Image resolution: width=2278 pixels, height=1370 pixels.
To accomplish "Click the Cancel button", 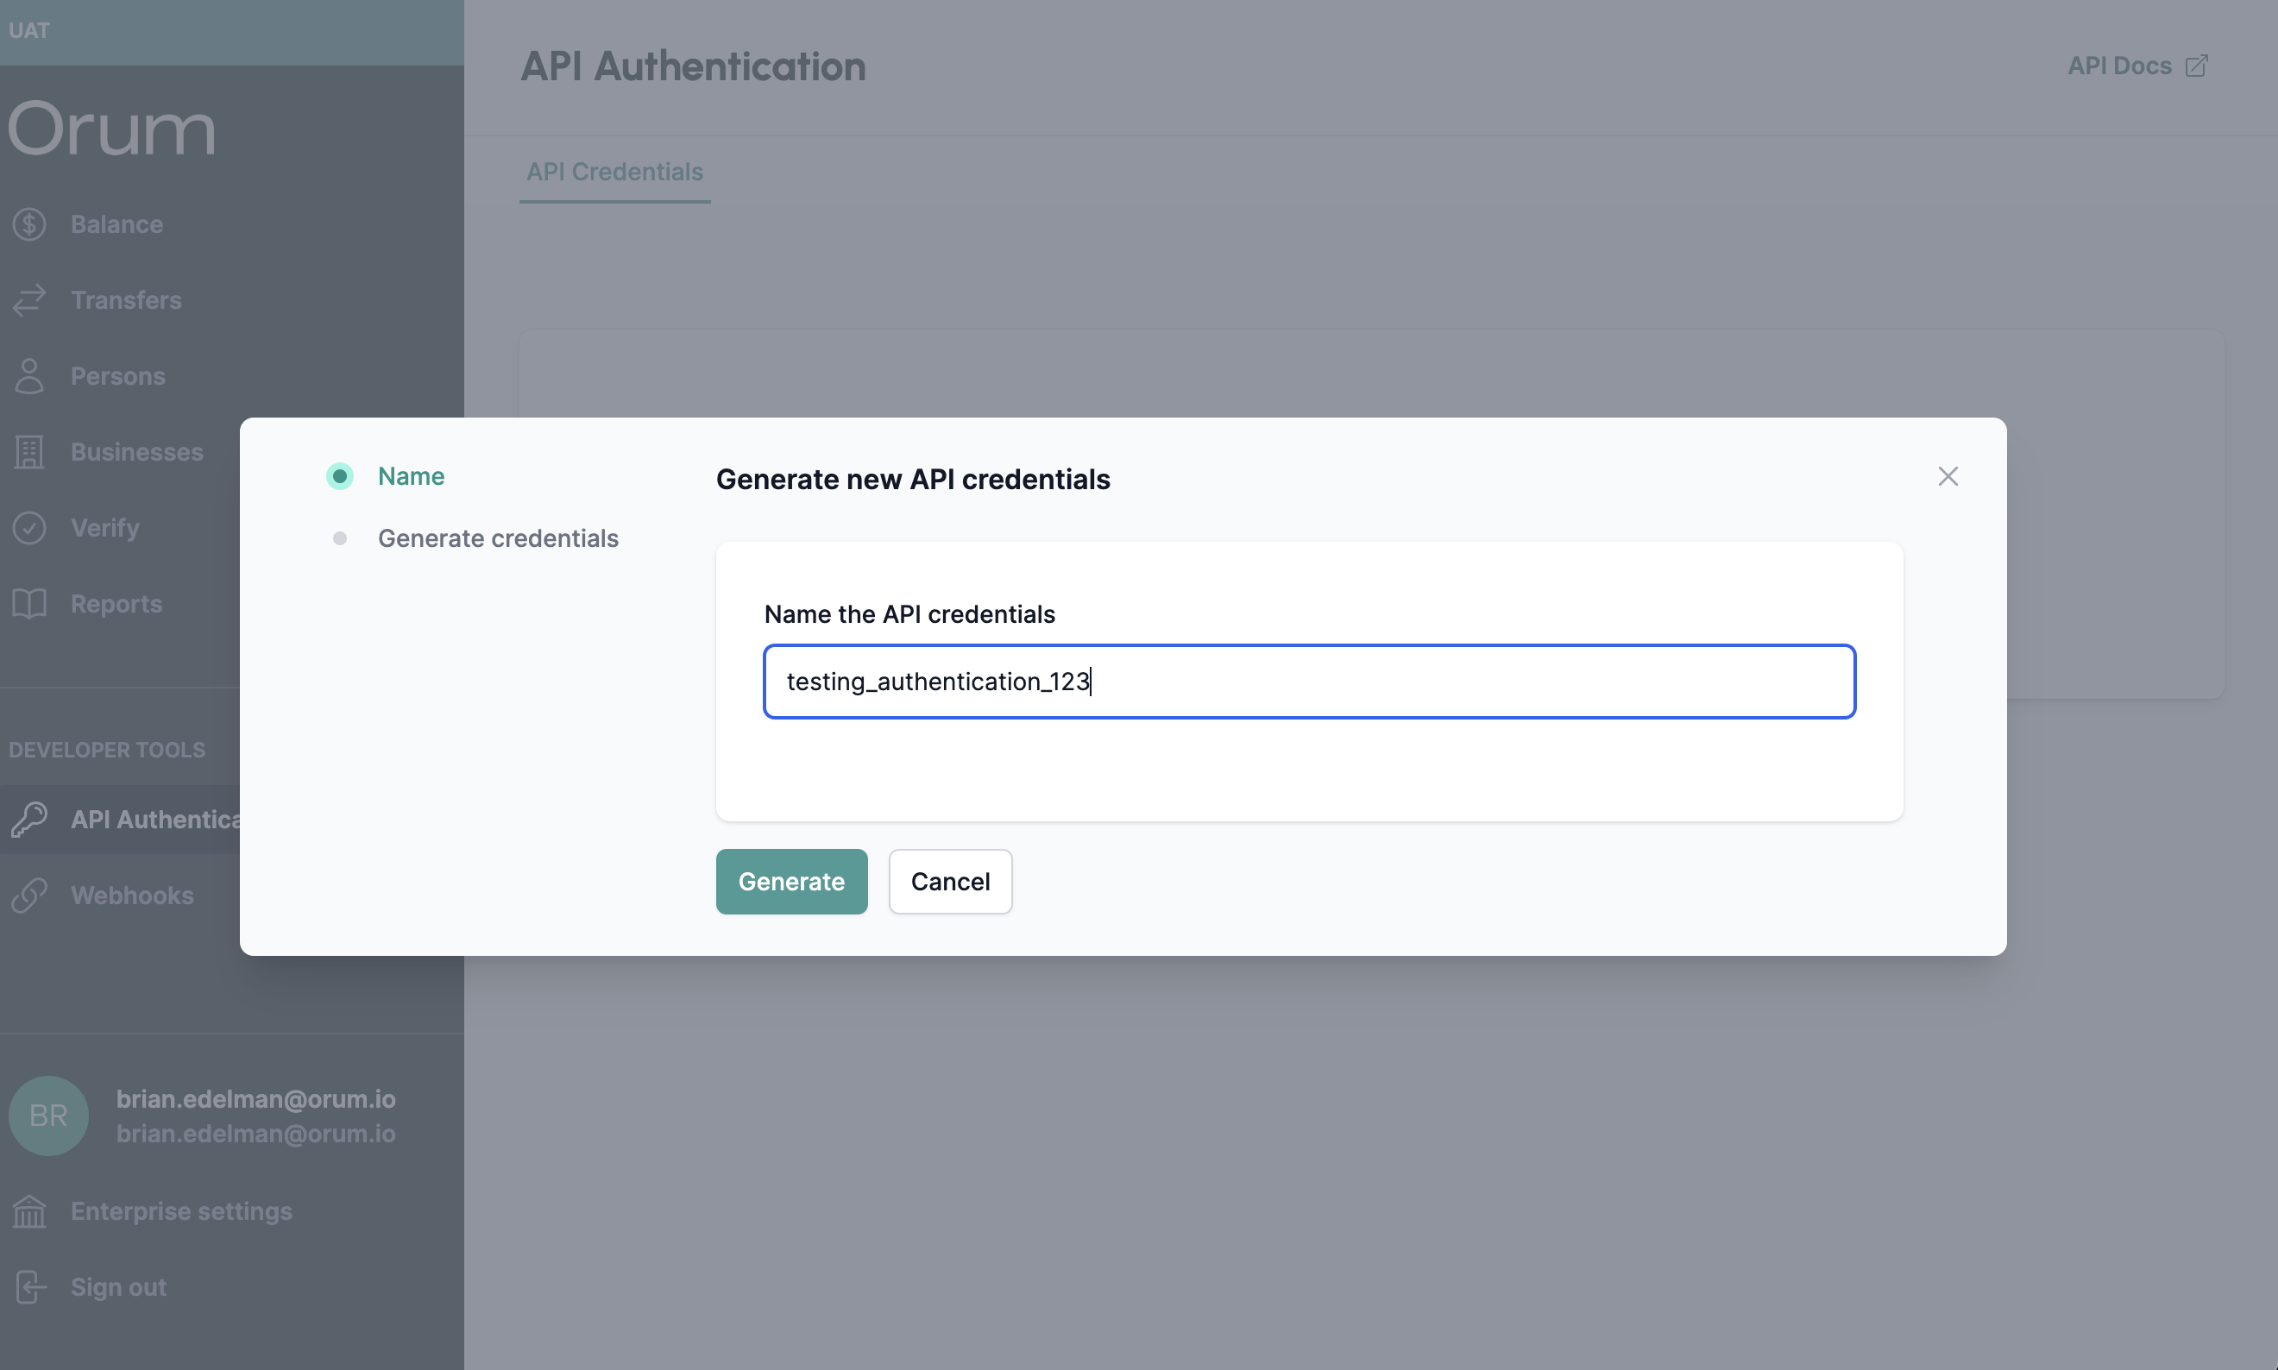I will pyautogui.click(x=950, y=880).
